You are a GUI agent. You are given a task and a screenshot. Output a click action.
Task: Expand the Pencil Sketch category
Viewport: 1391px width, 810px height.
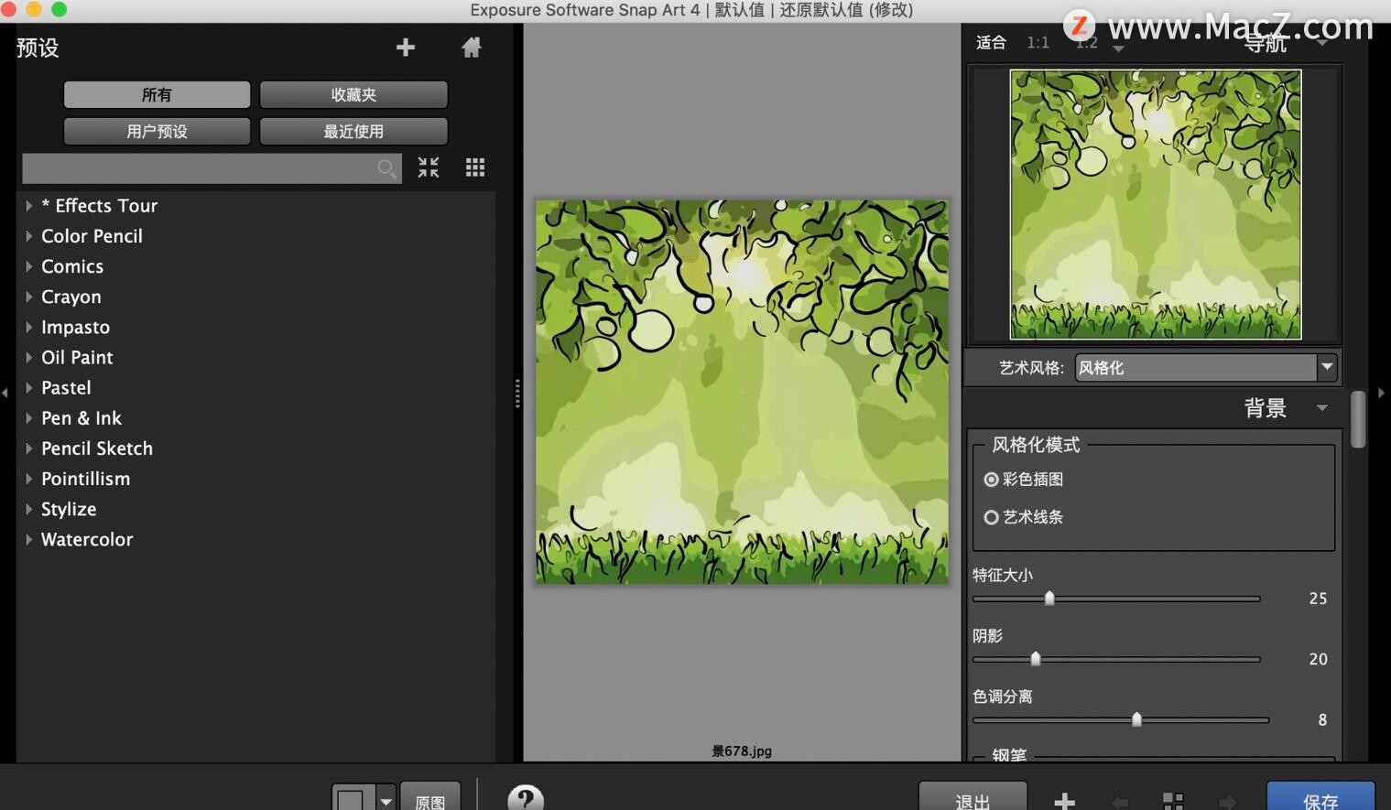click(x=29, y=448)
